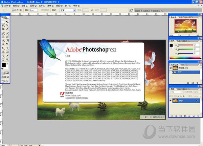
Task: Open the 帮助 (Help) menu
Action: click(x=76, y=6)
